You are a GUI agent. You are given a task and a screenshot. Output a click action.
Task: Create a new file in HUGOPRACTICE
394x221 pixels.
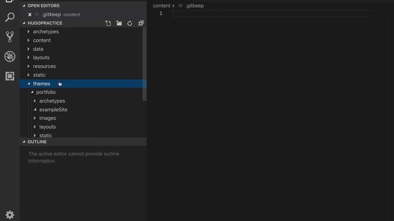tap(108, 23)
